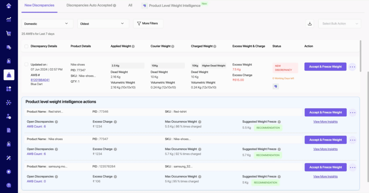Click the More Filters button
This screenshot has height=193, width=369.
coord(148,23)
